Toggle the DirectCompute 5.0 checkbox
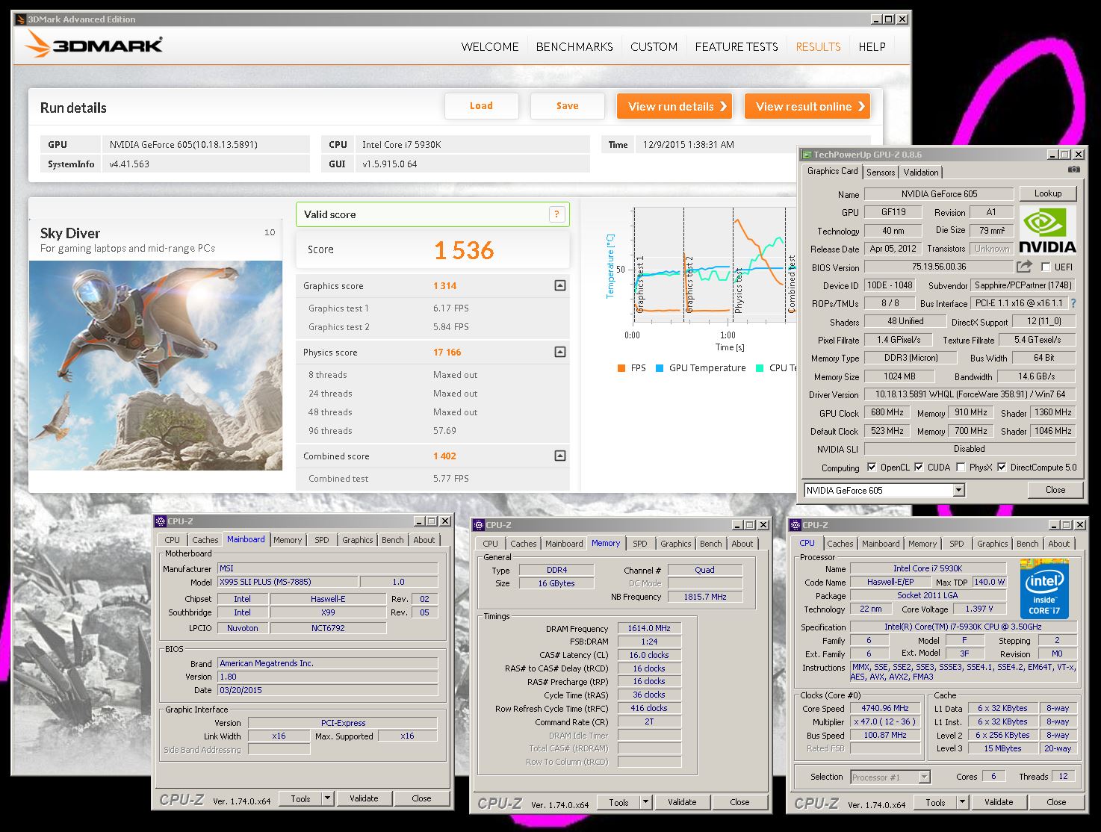The width and height of the screenshot is (1101, 832). click(1002, 468)
